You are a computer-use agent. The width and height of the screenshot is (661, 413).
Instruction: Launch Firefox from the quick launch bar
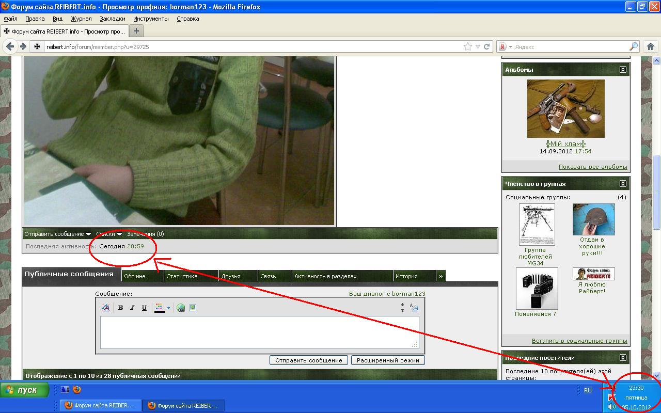(77, 390)
